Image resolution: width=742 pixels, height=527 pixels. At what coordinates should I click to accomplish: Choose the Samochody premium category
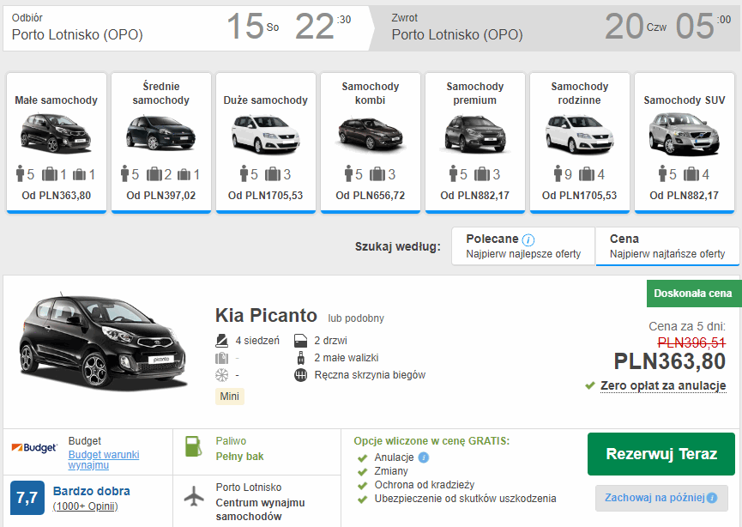(x=475, y=142)
